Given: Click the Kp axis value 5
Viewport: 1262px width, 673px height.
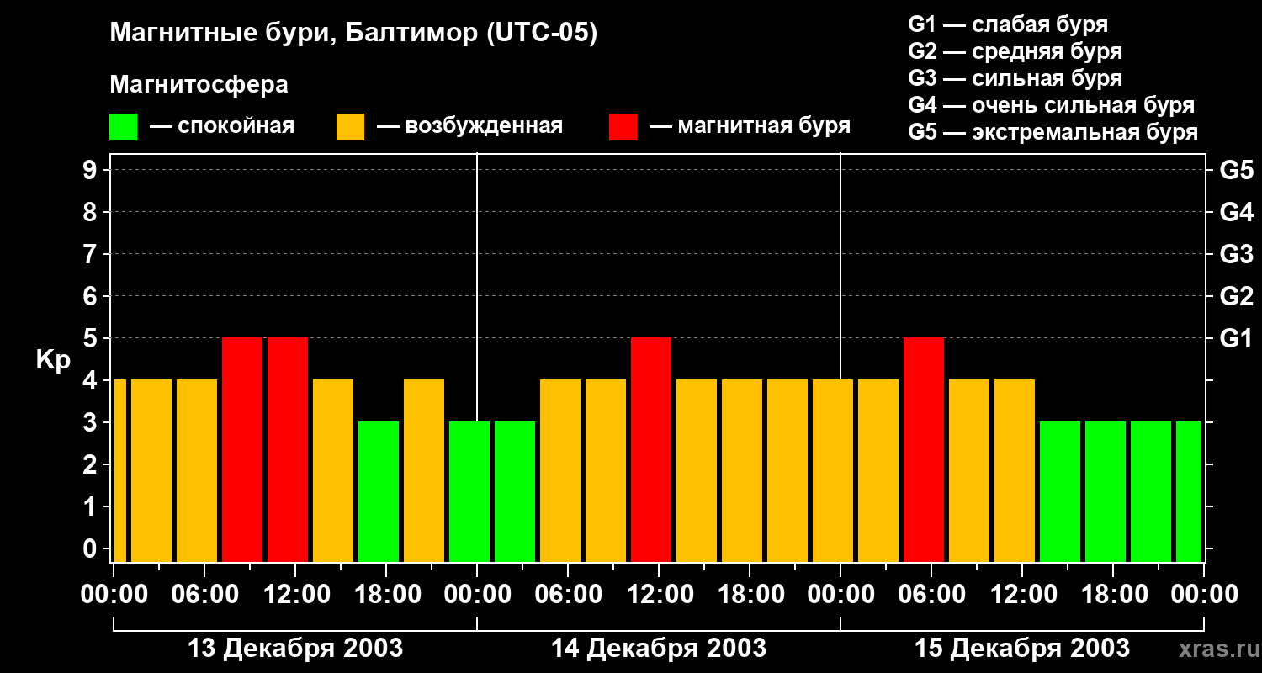Looking at the screenshot, I should 92,338.
